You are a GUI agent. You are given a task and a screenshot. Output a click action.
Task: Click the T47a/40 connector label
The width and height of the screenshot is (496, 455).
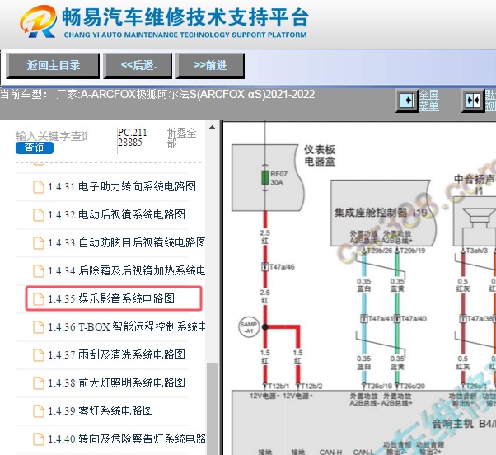pyautogui.click(x=414, y=319)
